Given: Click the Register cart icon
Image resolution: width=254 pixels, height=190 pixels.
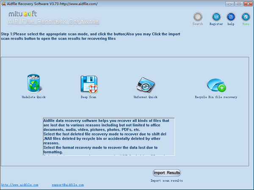Looking at the screenshot, I should (x=216, y=17).
